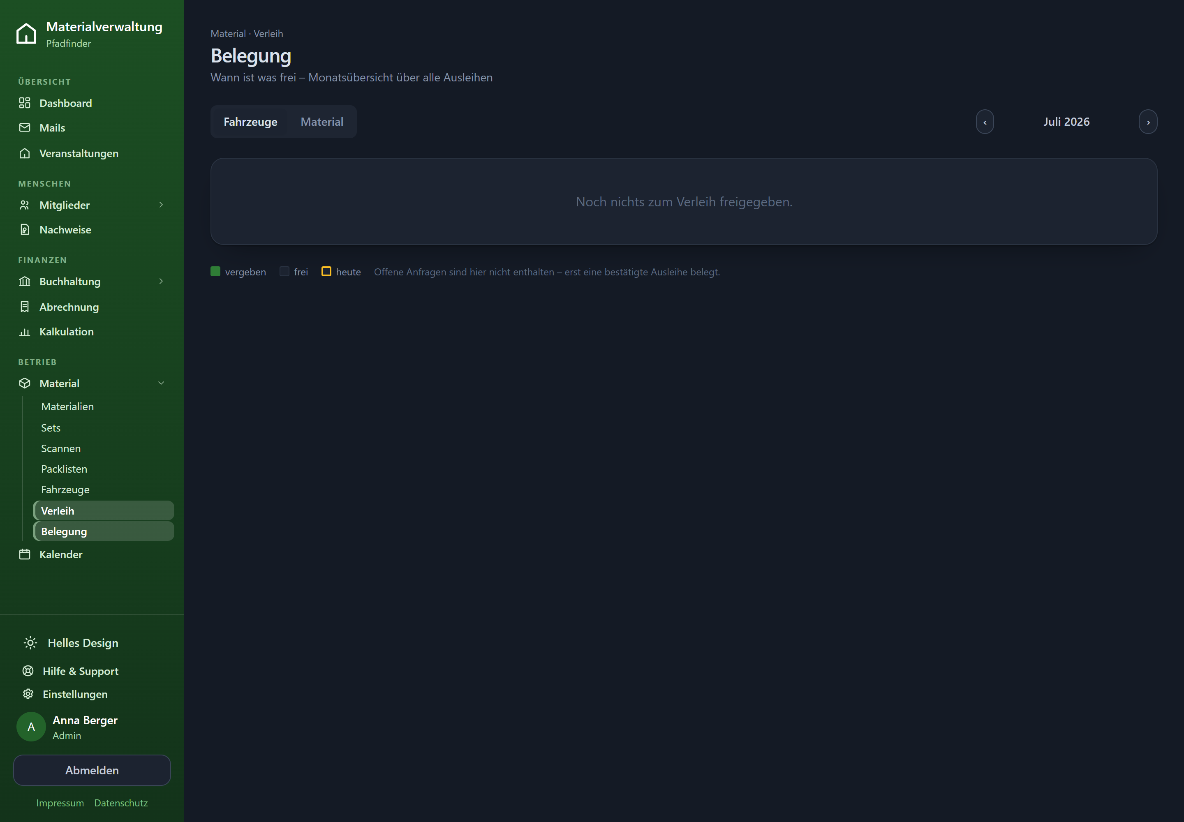
Task: Click the yellow heute legend box
Action: point(326,271)
